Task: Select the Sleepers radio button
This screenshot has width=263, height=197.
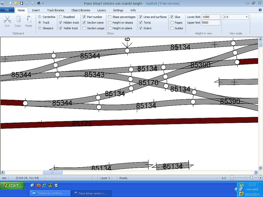Action: click(40, 28)
